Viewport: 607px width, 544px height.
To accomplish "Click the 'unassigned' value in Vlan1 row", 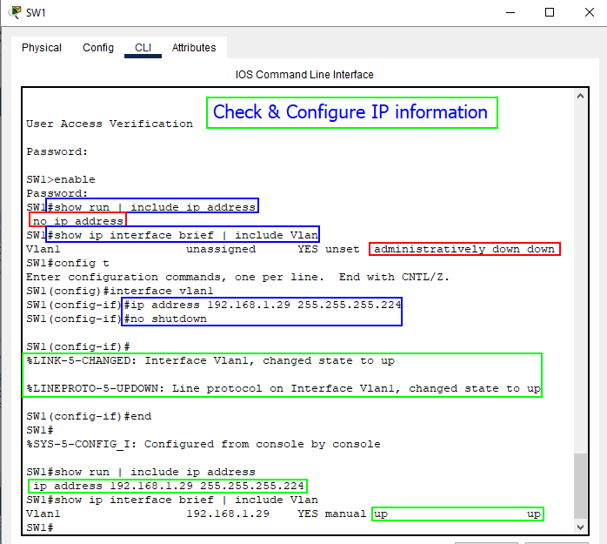I will tap(221, 249).
